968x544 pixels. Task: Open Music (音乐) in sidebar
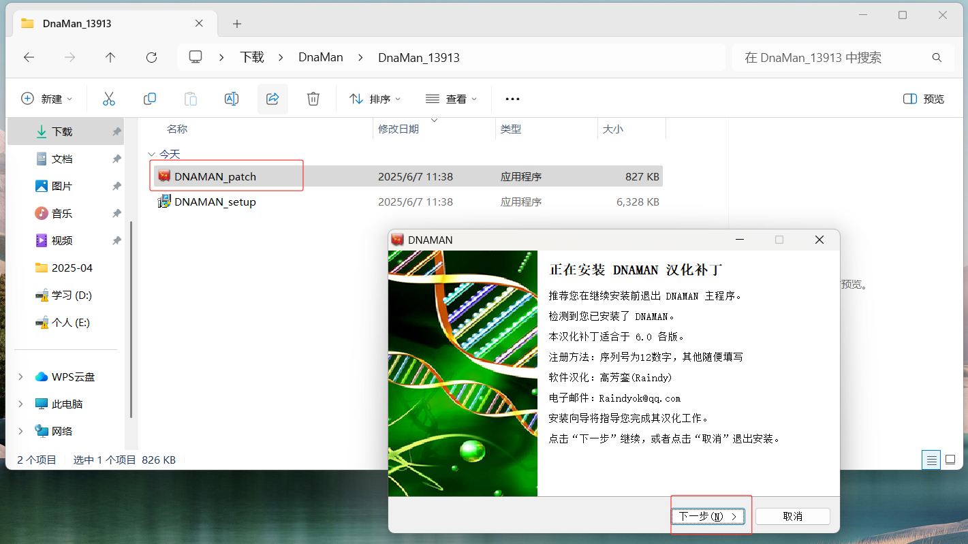[66, 213]
